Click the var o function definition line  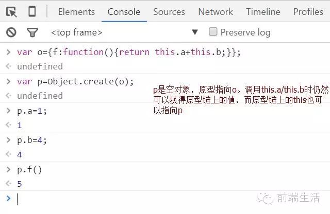(129, 52)
